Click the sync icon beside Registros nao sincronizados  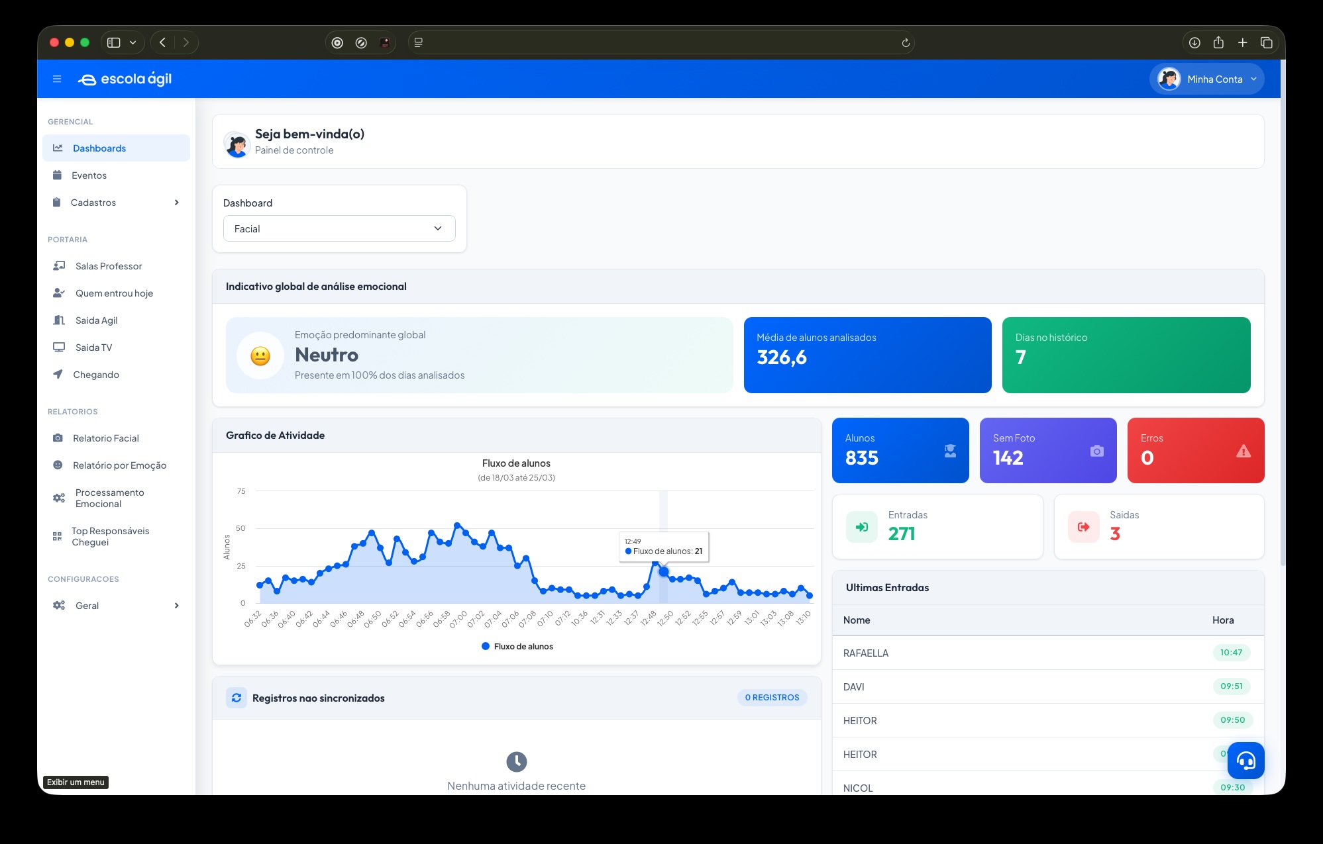tap(237, 698)
